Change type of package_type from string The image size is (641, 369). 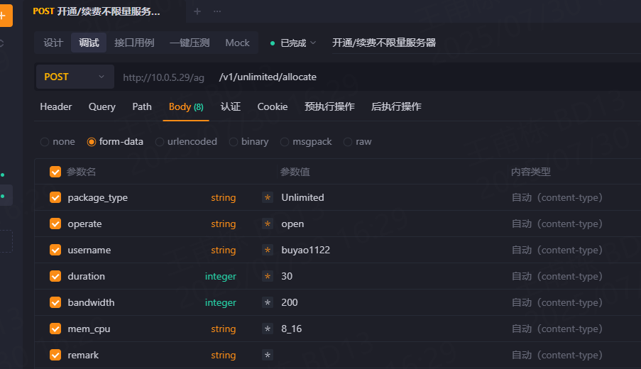click(x=223, y=198)
